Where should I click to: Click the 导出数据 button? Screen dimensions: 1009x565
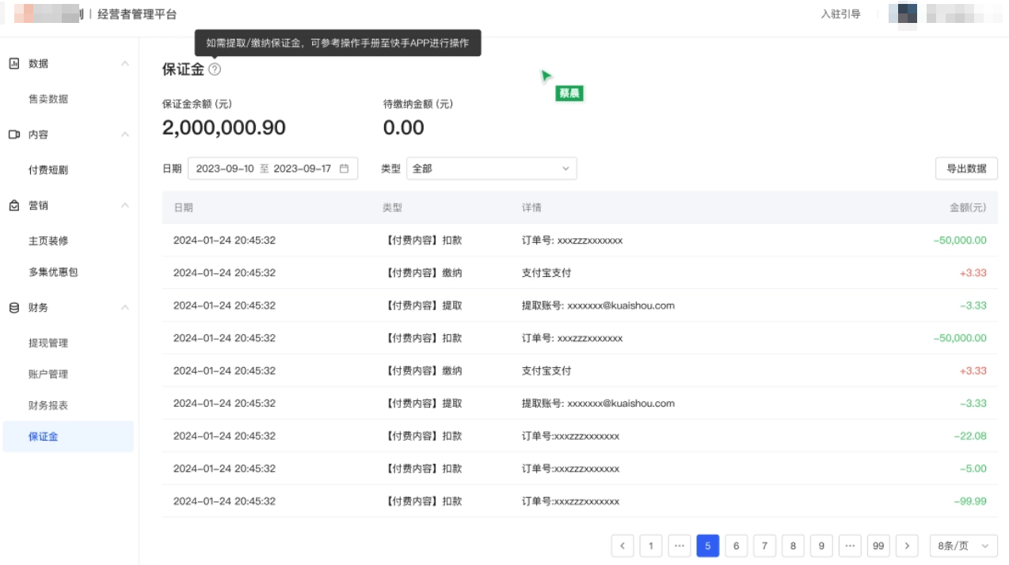[966, 169]
